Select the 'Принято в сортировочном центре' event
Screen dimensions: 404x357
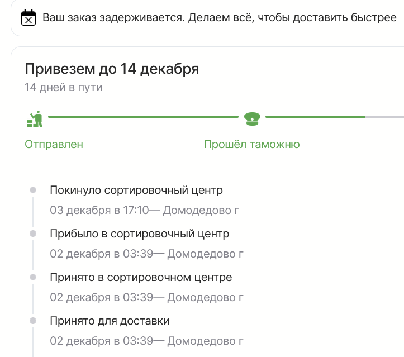click(x=140, y=277)
